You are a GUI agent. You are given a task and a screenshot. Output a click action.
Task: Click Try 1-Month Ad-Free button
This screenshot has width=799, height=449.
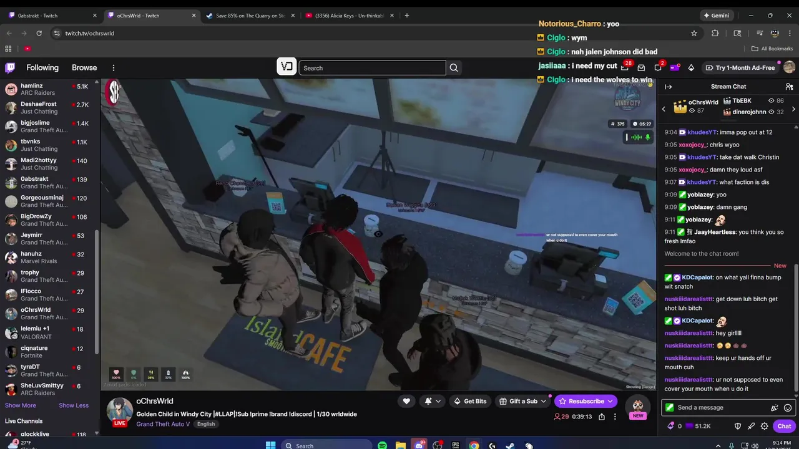(740, 67)
